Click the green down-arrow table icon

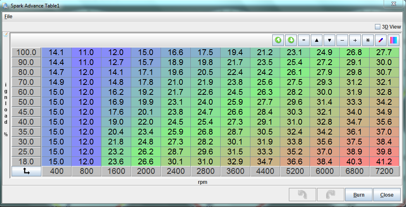point(291,40)
